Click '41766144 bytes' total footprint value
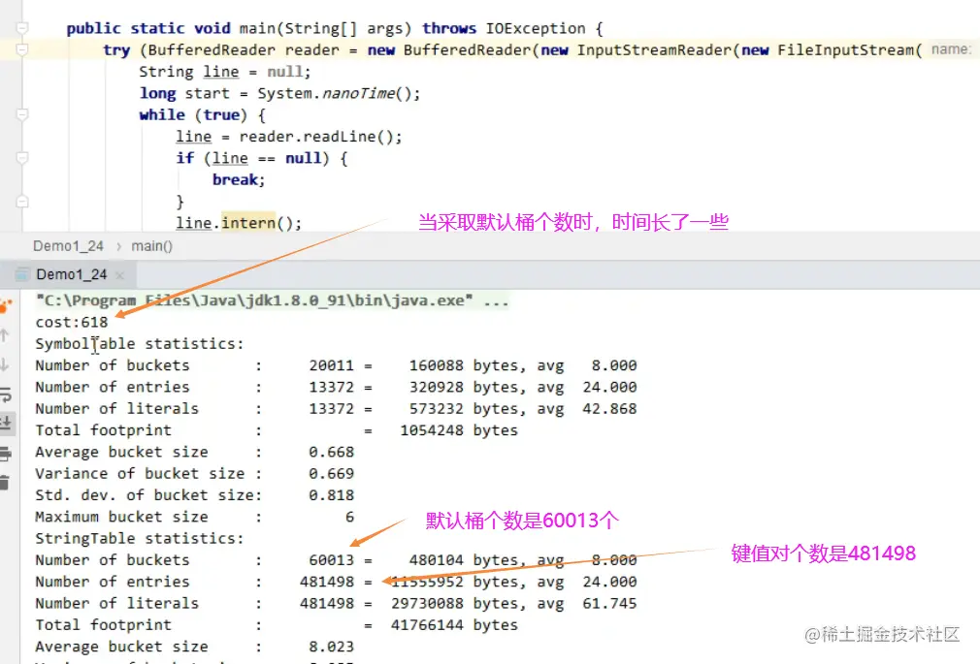 454,625
